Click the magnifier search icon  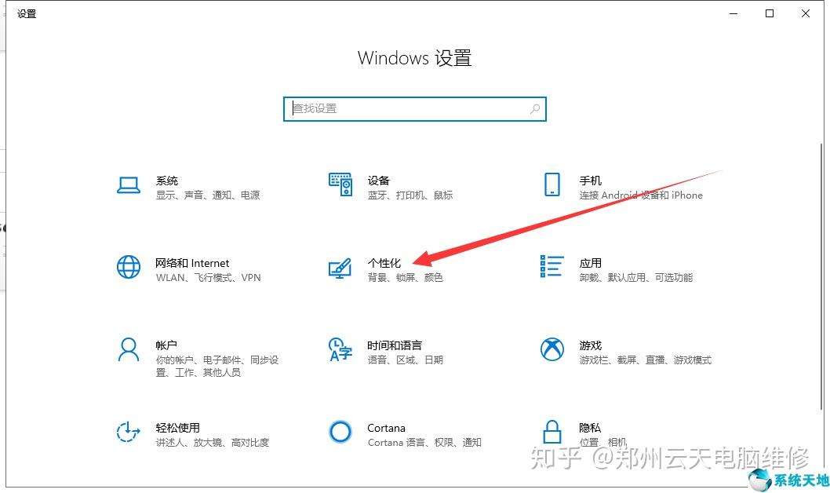pyautogui.click(x=534, y=108)
